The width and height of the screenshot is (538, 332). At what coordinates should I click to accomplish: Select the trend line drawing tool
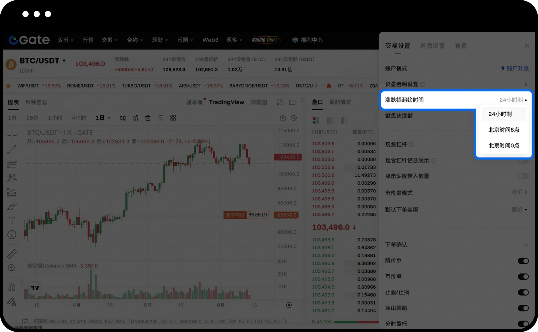(12, 150)
